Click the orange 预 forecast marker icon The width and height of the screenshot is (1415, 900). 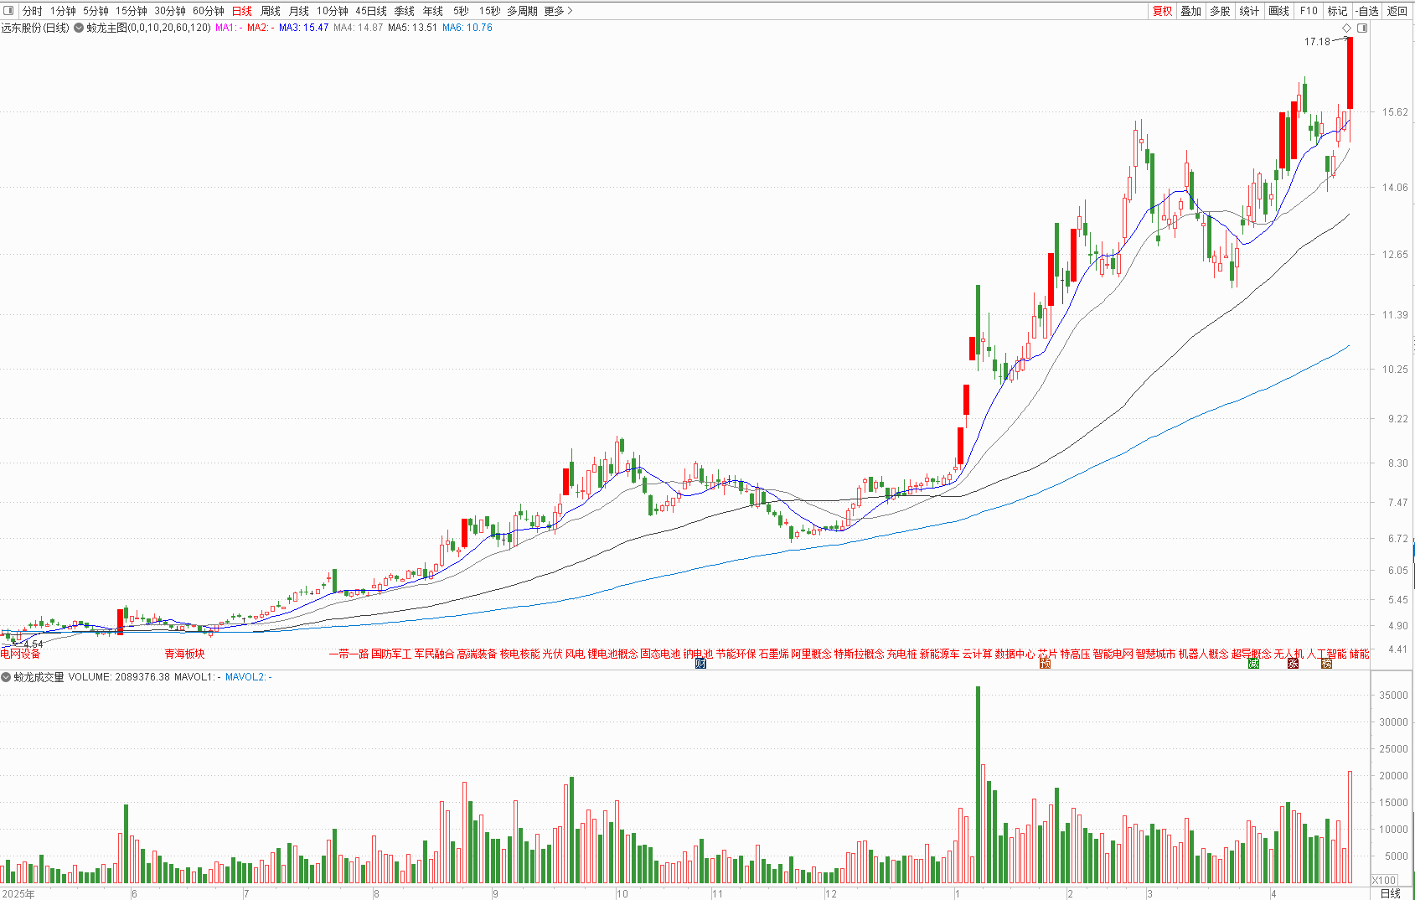pos(1045,664)
